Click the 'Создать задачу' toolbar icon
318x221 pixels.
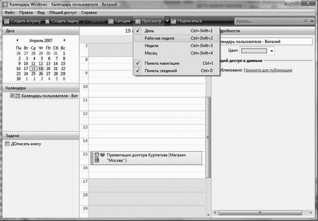pyautogui.click(x=47, y=22)
